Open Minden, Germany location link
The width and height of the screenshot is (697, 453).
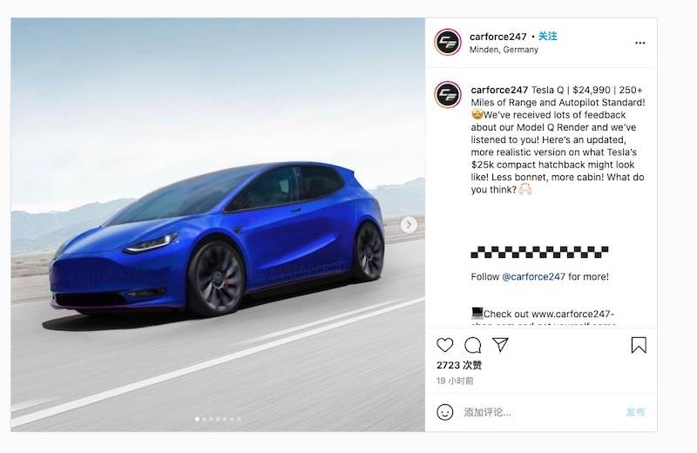pos(504,50)
